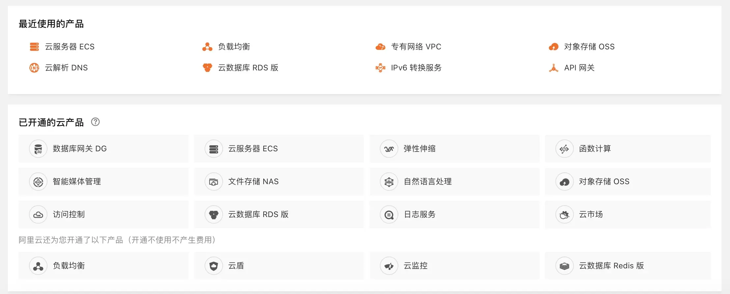Click the 数据库网关 DG icon
Viewport: 730px width, 294px height.
coord(38,149)
